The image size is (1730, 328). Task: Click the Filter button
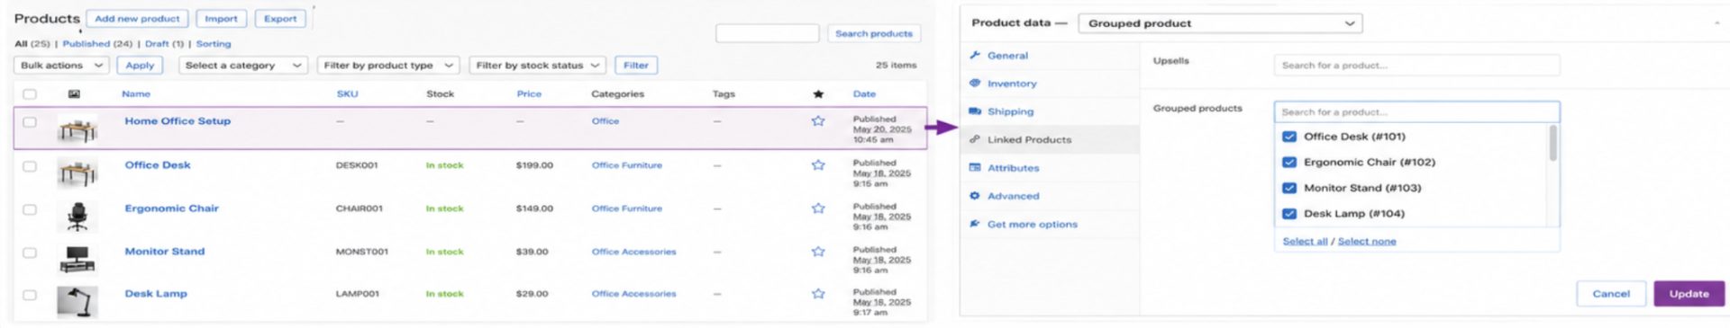click(635, 65)
